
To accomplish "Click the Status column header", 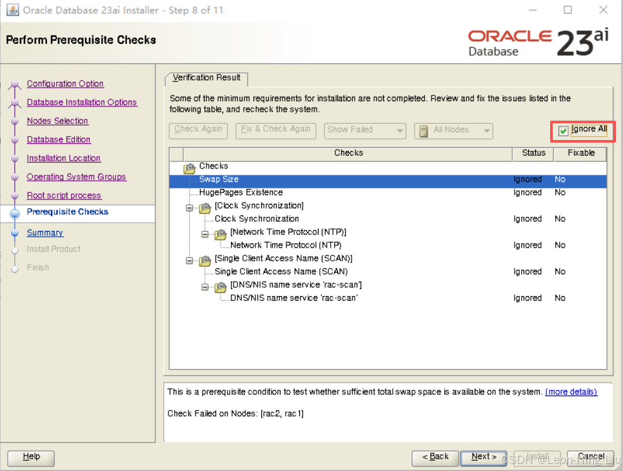I will coord(533,153).
